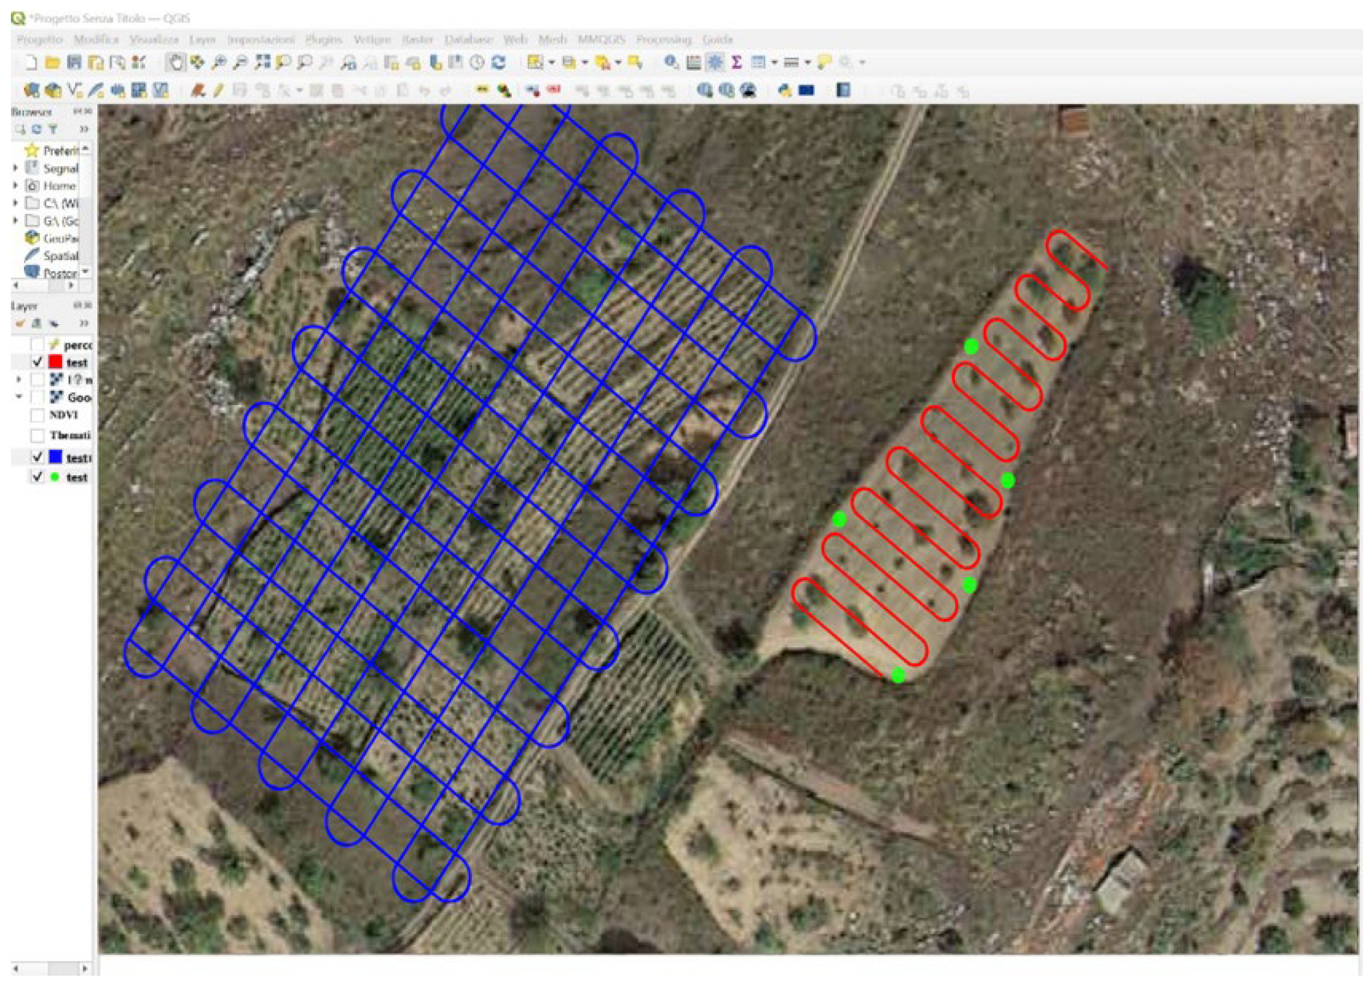This screenshot has width=1371, height=985.
Task: Enable the 'perco' layer checkbox
Action: pyautogui.click(x=37, y=344)
